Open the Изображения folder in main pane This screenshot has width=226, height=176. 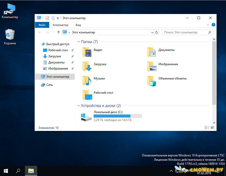click(162, 66)
